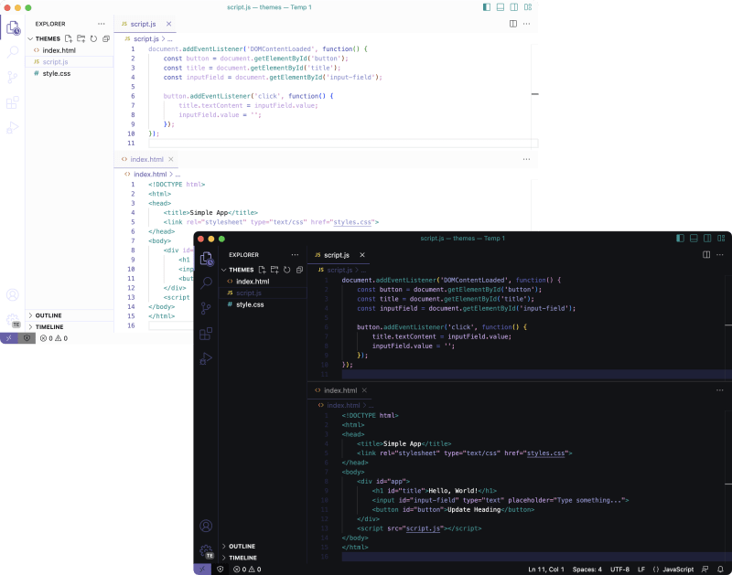The image size is (732, 575).
Task: Open Run and Debug in light window
Action: click(x=13, y=127)
